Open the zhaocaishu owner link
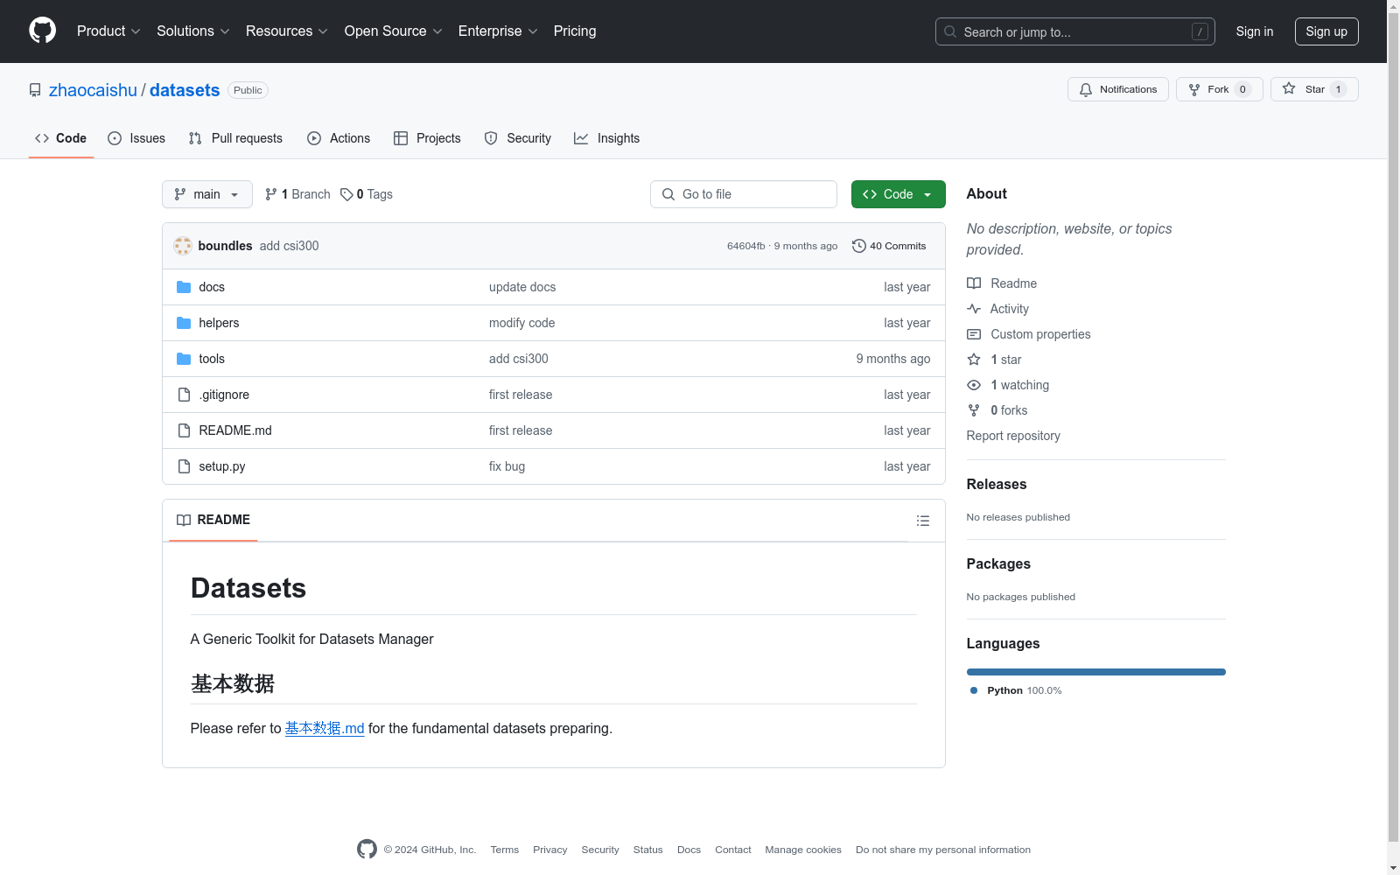Screen dimensions: 1400x875 coord(93,90)
